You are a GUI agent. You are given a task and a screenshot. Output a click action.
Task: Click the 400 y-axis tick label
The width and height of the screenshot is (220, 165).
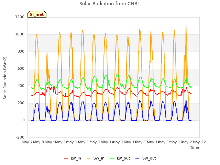21,86
